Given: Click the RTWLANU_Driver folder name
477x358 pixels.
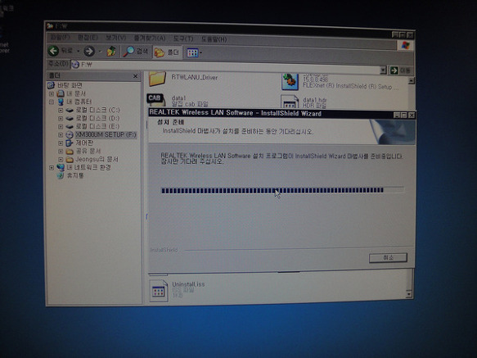Looking at the screenshot, I should pyautogui.click(x=195, y=77).
